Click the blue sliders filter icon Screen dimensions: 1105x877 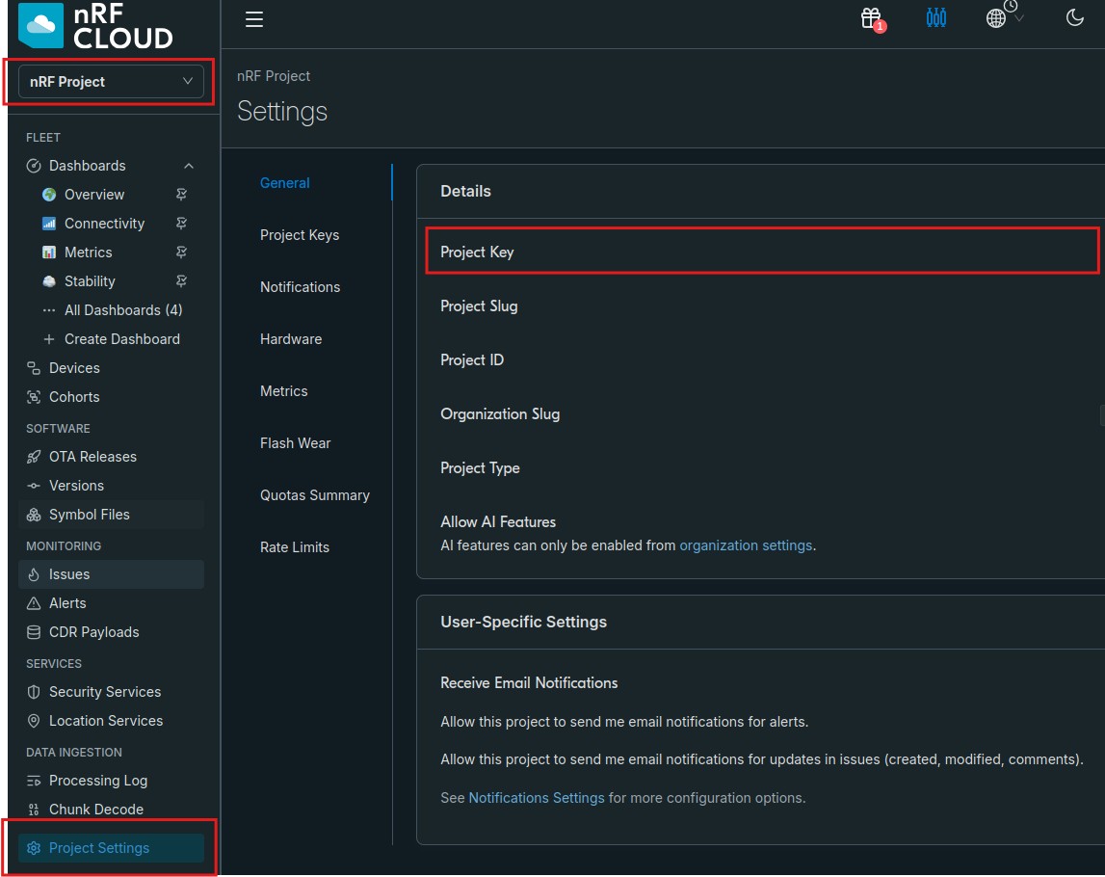935,17
